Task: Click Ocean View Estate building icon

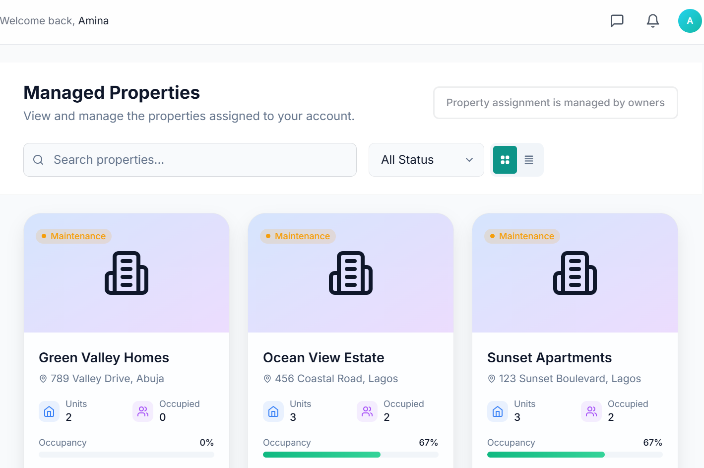Action: pyautogui.click(x=351, y=273)
